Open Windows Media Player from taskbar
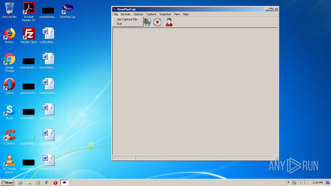 tap(38, 183)
